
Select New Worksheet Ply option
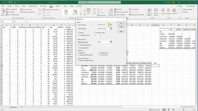(x=79, y=45)
